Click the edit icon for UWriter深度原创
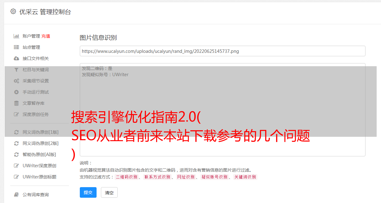Image resolution: width=381 pixels, height=203 pixels. coord(16,166)
